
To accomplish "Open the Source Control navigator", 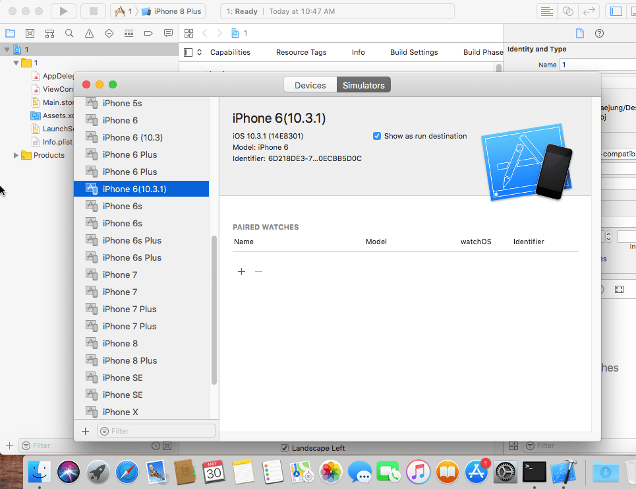I will click(x=30, y=33).
